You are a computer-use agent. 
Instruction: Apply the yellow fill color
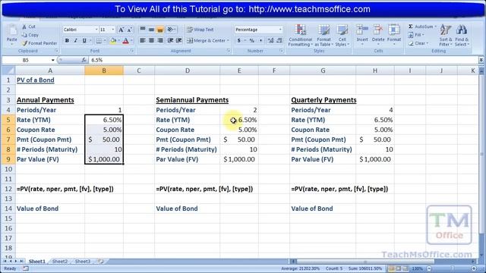click(113, 40)
